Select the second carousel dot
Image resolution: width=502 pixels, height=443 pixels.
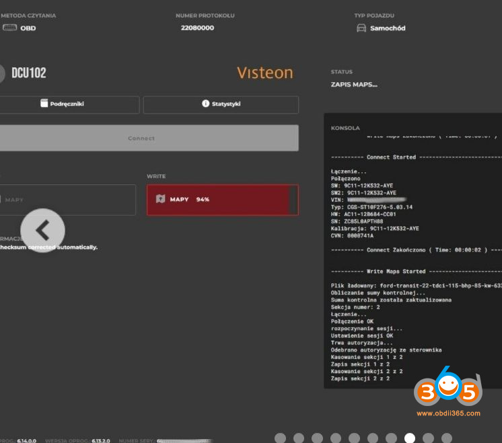click(299, 438)
